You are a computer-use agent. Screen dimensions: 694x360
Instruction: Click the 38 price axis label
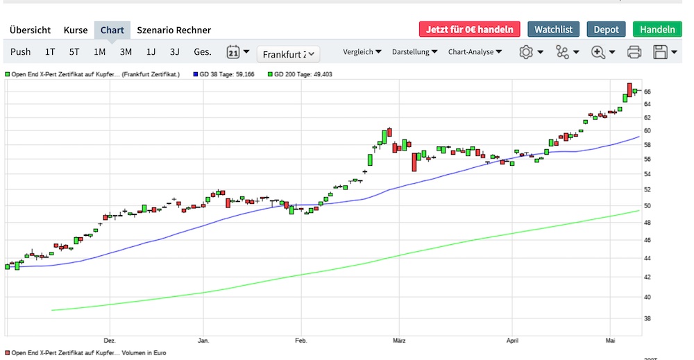[x=648, y=318]
